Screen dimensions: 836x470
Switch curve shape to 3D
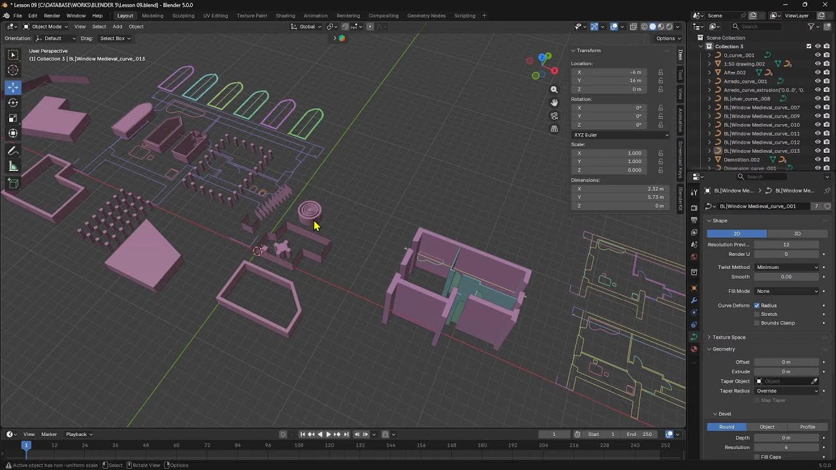tap(797, 234)
